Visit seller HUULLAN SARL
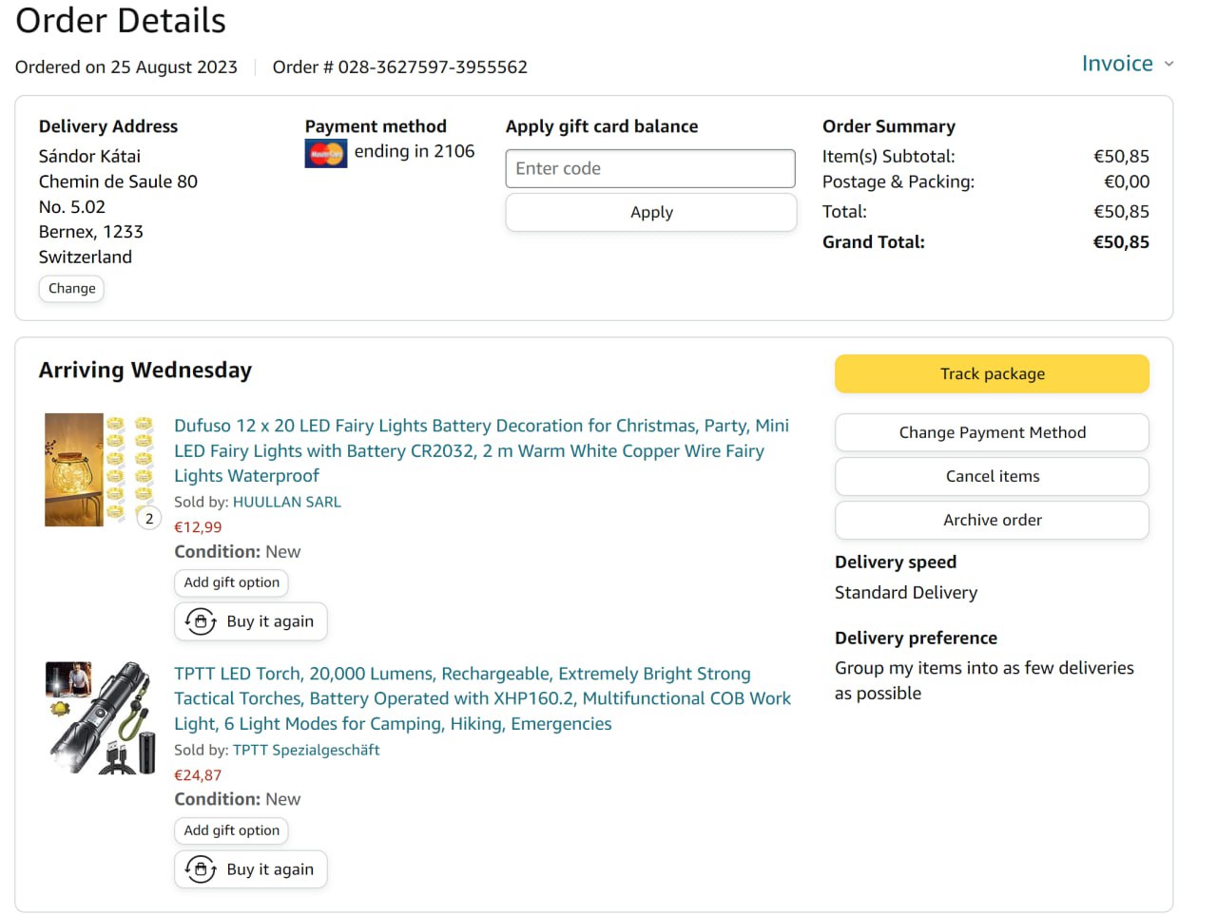The width and height of the screenshot is (1217, 915). tap(286, 502)
